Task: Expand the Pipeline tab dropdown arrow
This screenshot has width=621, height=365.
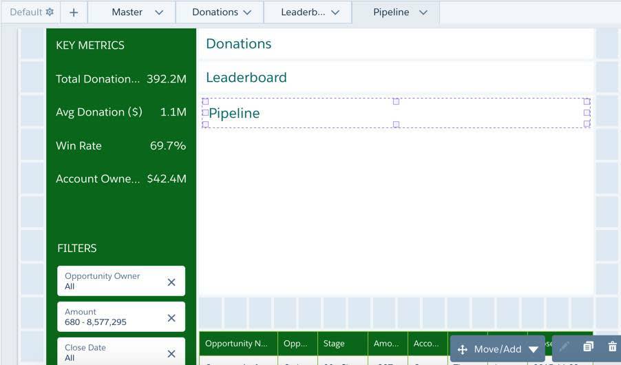Action: 423,12
